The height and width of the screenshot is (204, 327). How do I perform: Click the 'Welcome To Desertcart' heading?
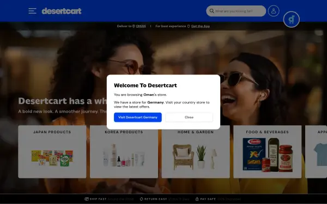(146, 85)
